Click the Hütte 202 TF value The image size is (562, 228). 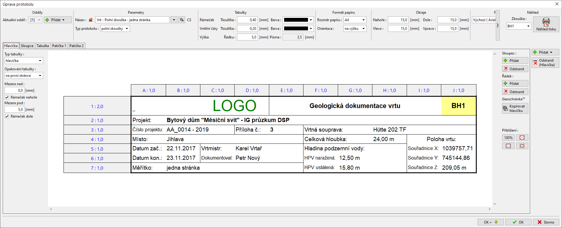click(390, 129)
